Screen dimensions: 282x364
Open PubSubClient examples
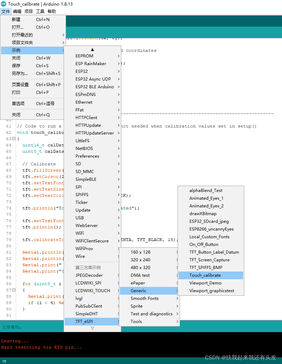(x=92, y=306)
